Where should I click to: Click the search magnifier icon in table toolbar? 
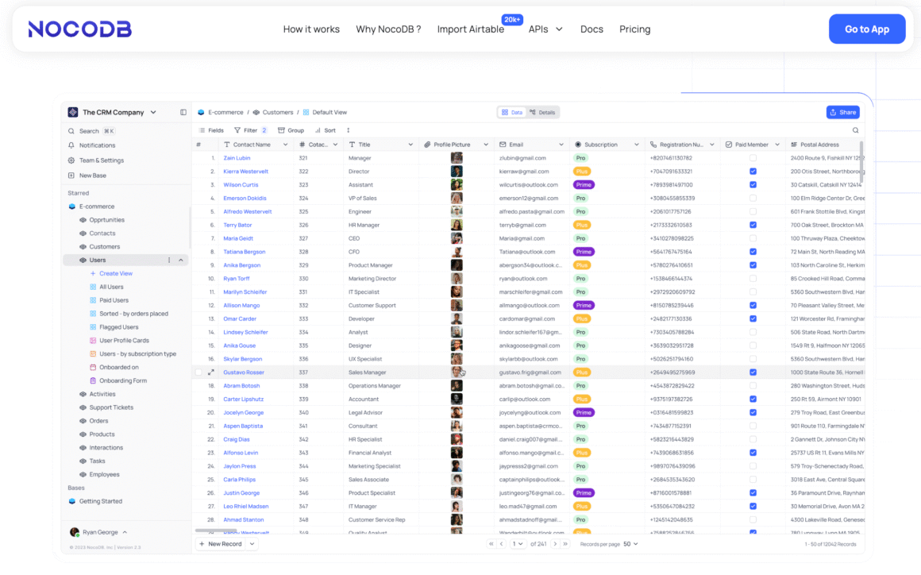pos(855,130)
